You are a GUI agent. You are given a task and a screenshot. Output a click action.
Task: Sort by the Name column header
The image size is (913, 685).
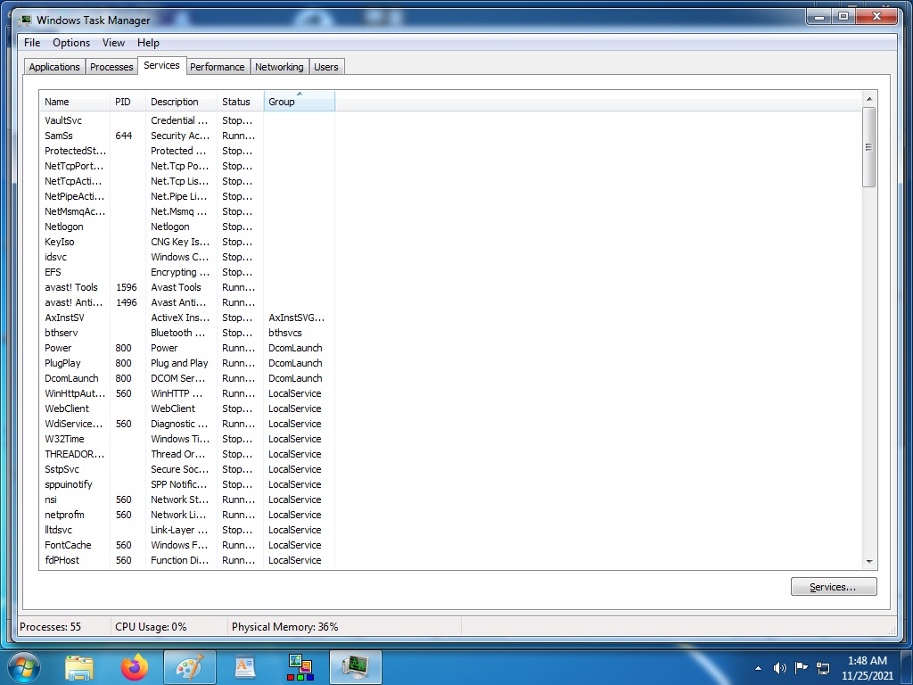tap(75, 102)
